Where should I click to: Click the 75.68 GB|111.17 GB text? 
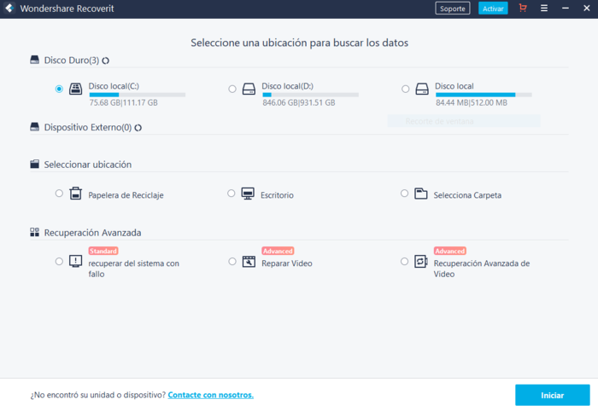coord(124,102)
